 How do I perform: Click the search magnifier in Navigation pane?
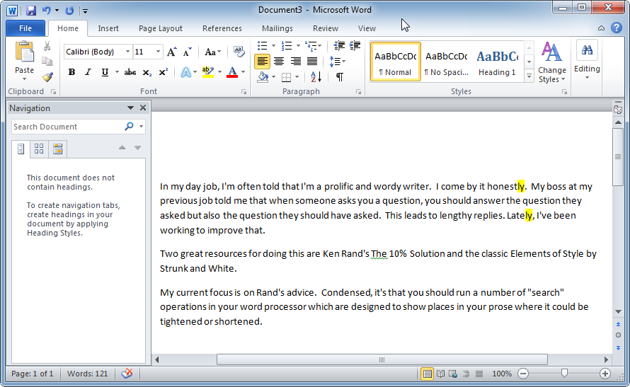129,127
